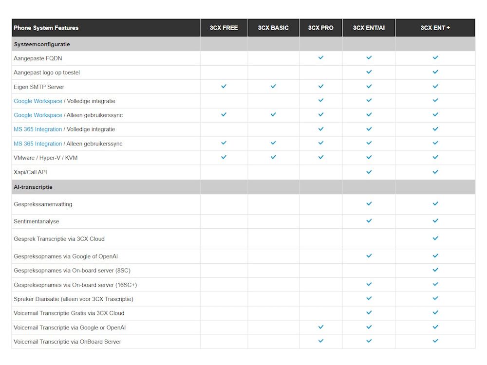Image resolution: width=487 pixels, height=365 pixels.
Task: Open MS 365 Integration link in Volledige integratie row
Action: tap(38, 129)
